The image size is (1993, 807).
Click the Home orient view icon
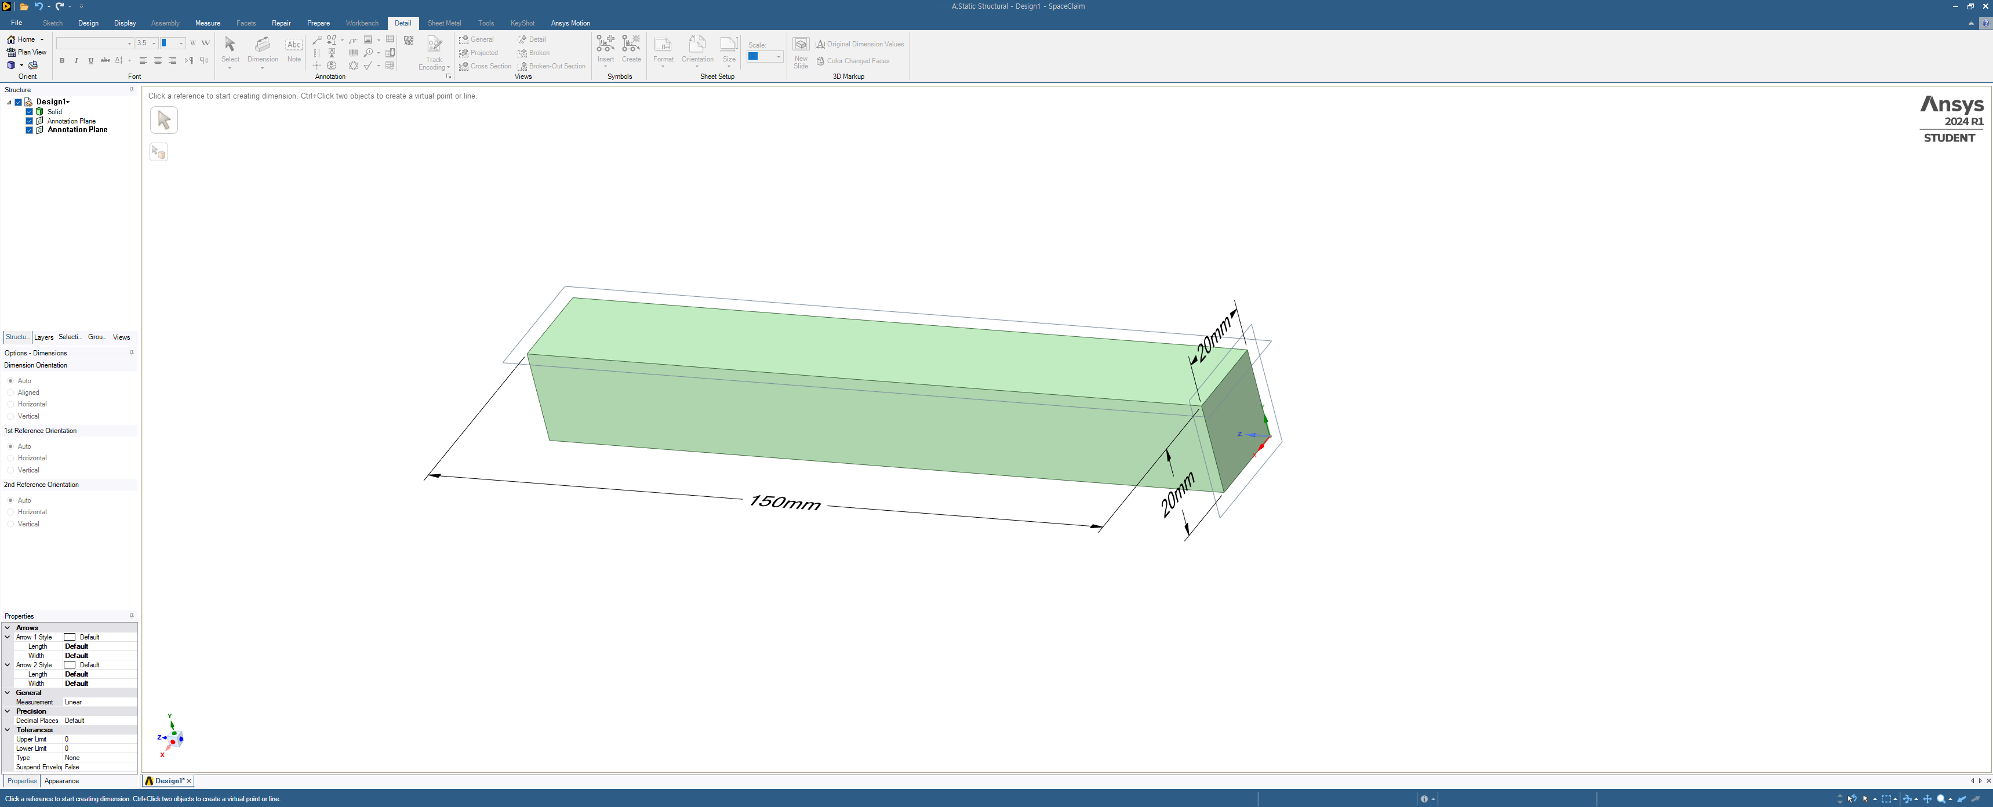point(11,39)
